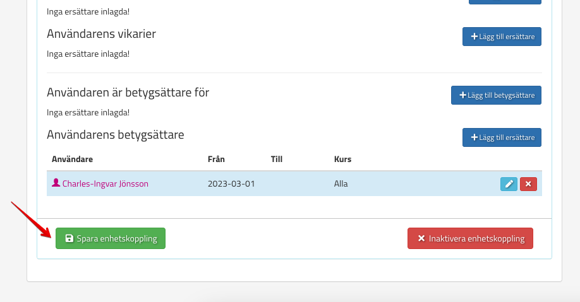Click plus icon in Användarens vikarier add button
Image resolution: width=580 pixels, height=302 pixels.
pyautogui.click(x=474, y=37)
